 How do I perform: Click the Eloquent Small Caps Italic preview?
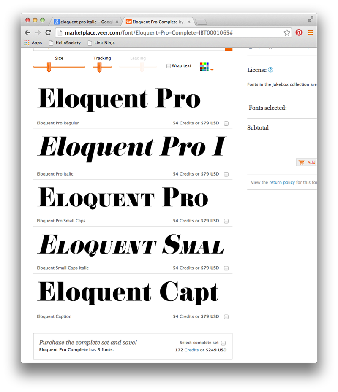click(x=131, y=244)
